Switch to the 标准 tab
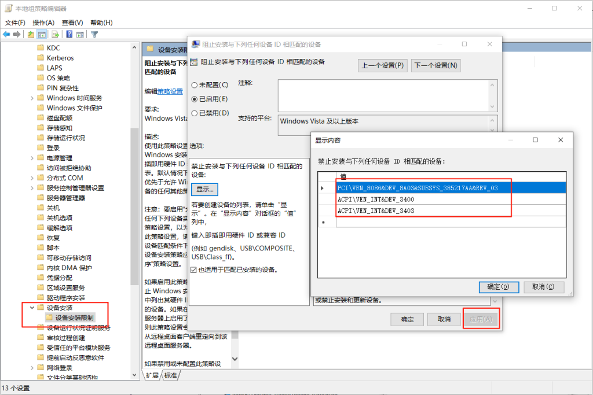The width and height of the screenshot is (593, 395). point(170,376)
